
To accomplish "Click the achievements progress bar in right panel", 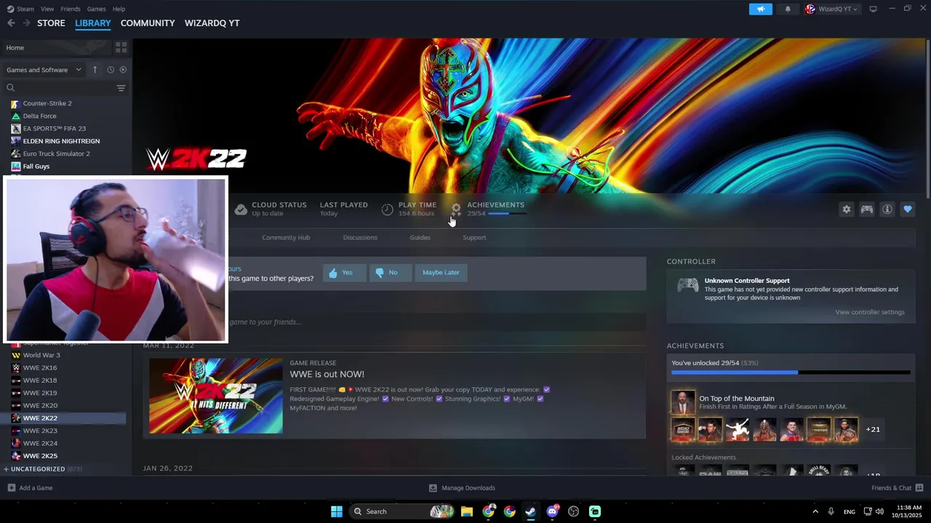I will [791, 373].
